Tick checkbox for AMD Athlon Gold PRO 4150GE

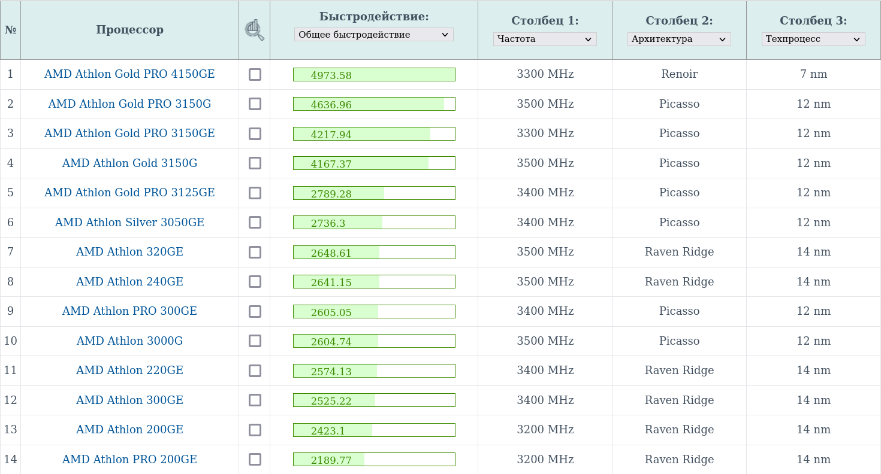point(255,74)
